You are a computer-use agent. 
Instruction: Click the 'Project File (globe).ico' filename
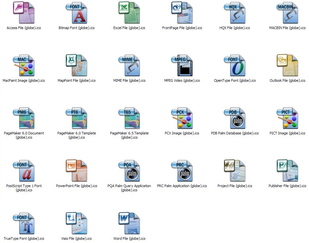(x=235, y=186)
